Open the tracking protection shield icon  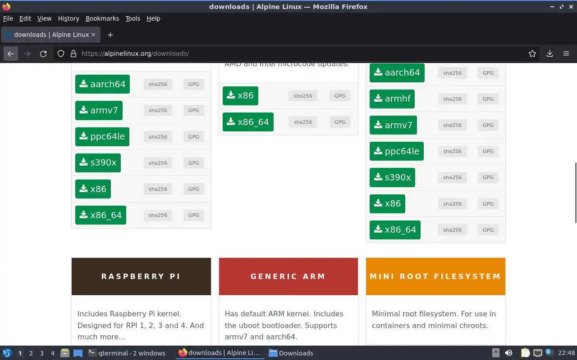[61, 54]
